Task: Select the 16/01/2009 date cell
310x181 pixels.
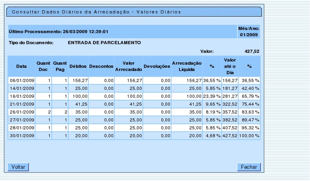Action: pyautogui.click(x=22, y=96)
